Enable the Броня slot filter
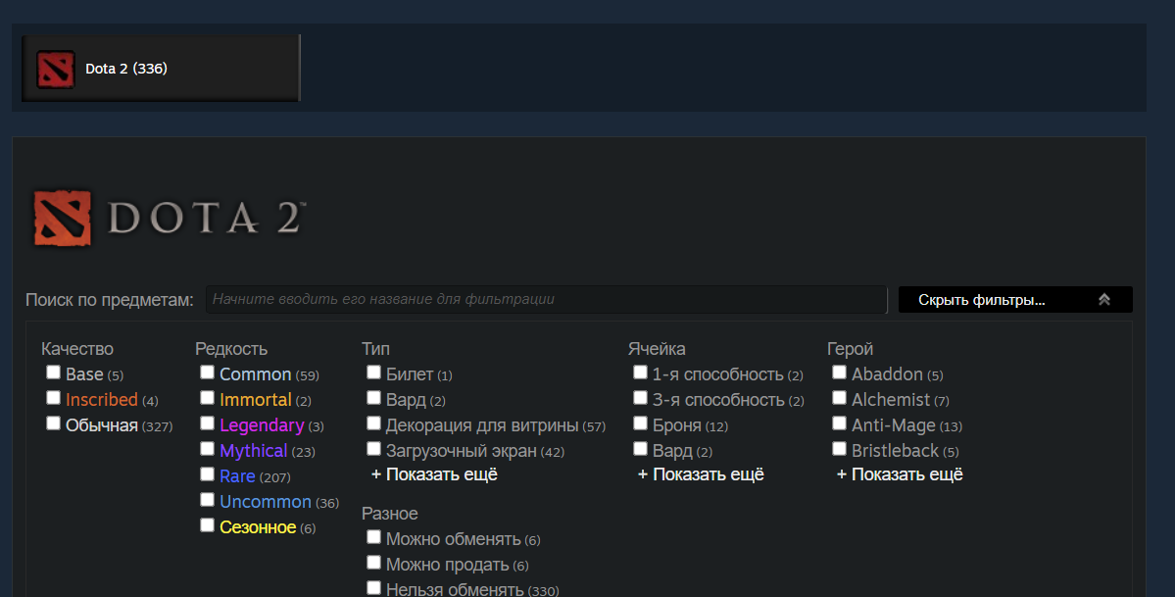 click(x=640, y=423)
